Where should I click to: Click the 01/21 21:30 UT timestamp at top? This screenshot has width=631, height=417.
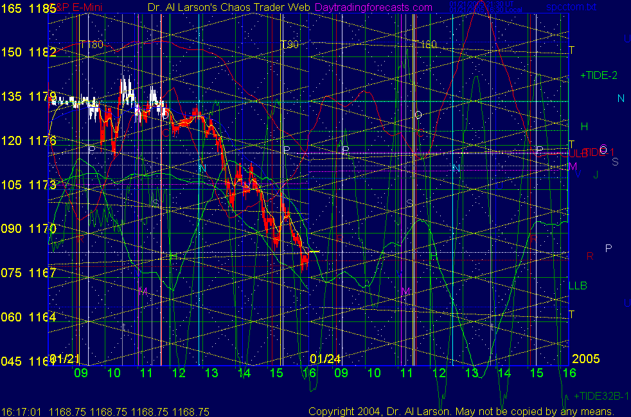click(482, 4)
